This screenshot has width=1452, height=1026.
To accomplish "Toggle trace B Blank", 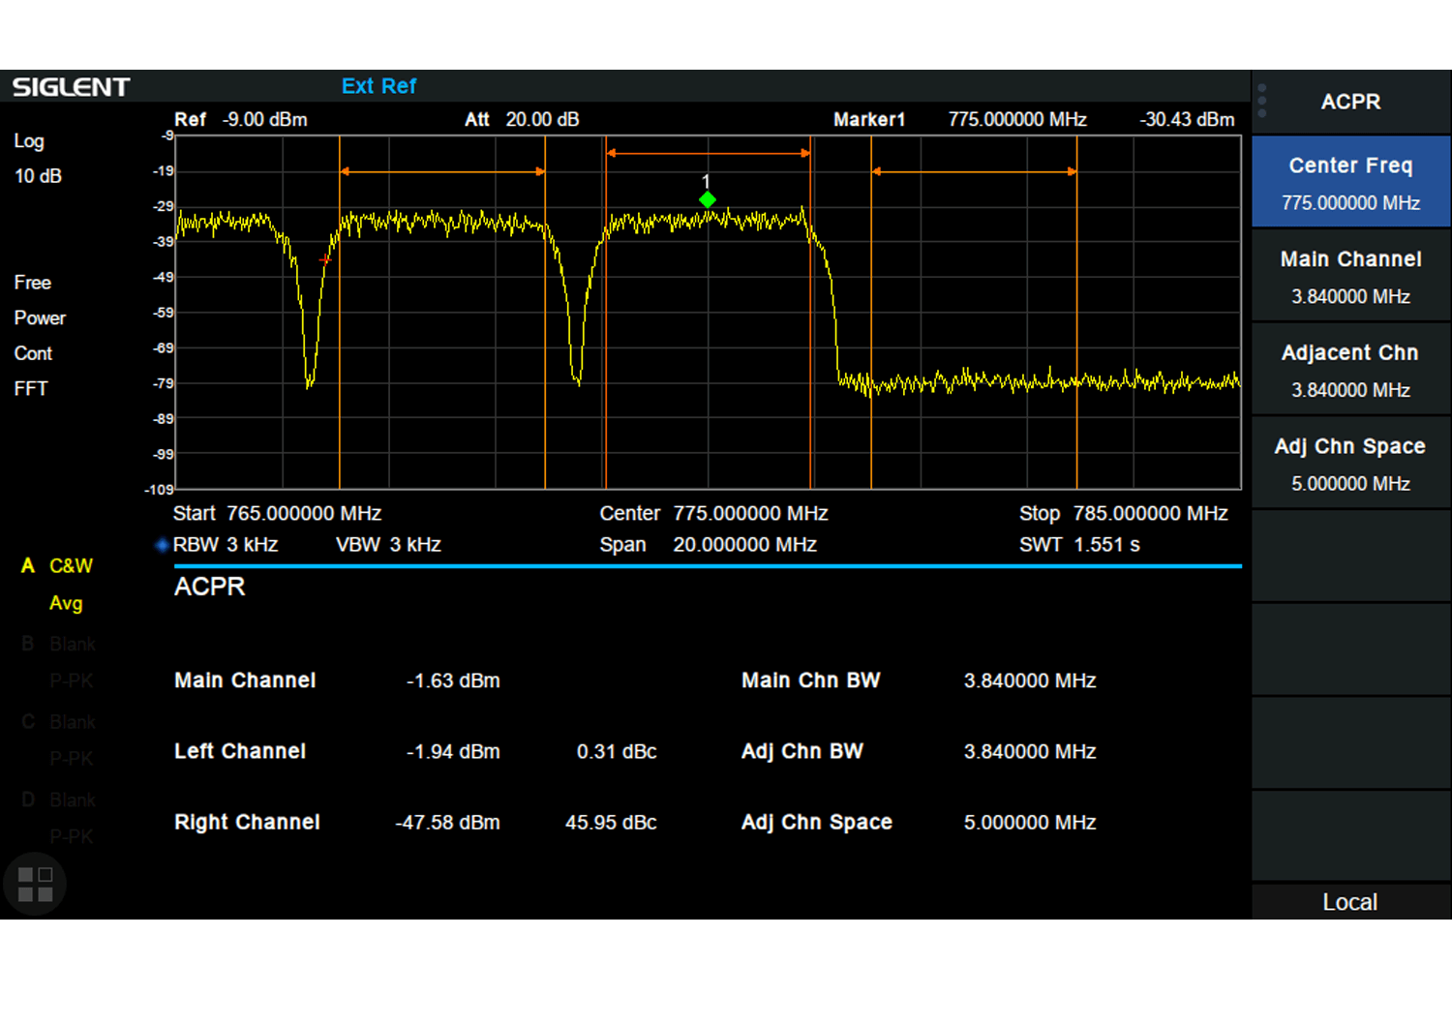I will tap(60, 645).
